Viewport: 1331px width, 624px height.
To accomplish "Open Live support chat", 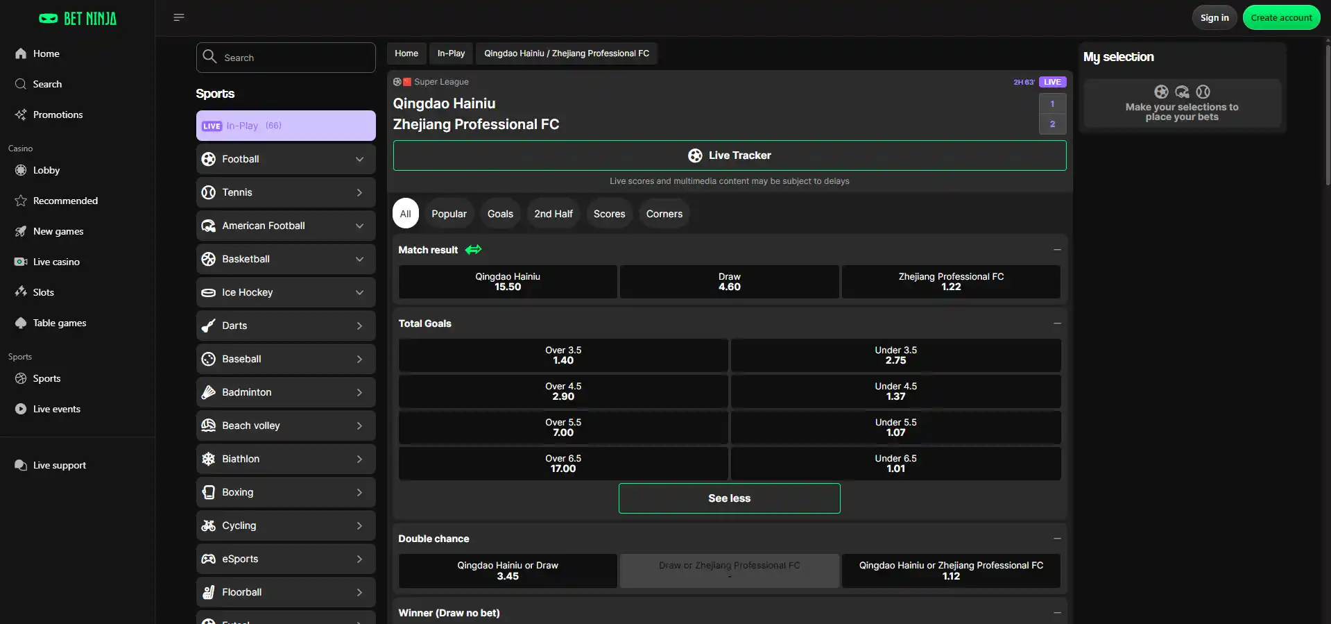I will [59, 465].
